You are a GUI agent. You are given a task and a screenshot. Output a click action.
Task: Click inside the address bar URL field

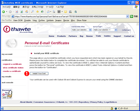tap(70, 16)
